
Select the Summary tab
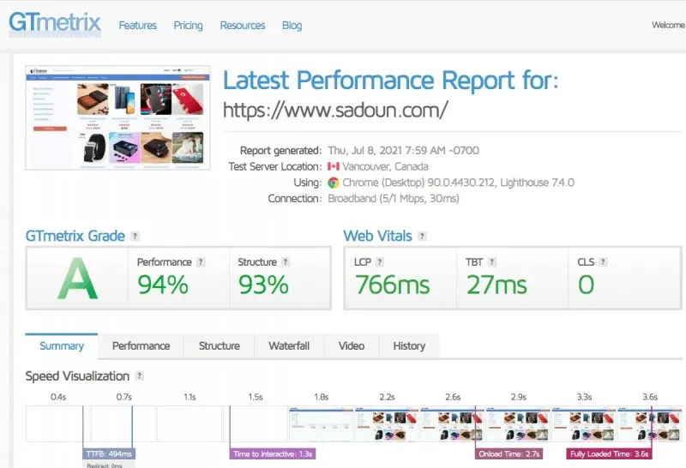click(62, 346)
